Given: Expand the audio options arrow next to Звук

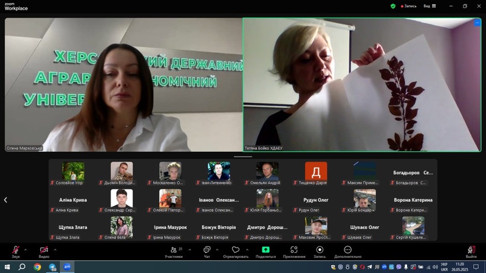Looking at the screenshot, I should [x=26, y=249].
